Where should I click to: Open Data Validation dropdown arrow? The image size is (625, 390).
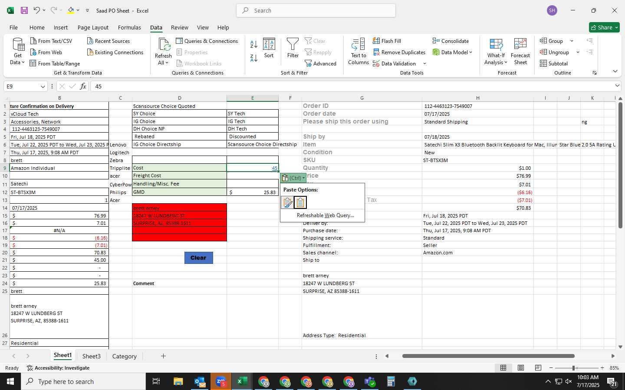click(x=424, y=64)
